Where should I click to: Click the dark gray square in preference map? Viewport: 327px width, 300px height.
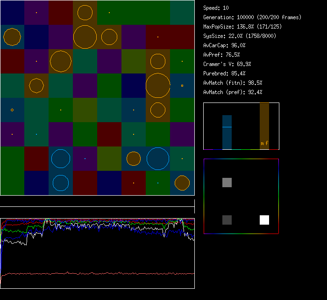point(227,220)
